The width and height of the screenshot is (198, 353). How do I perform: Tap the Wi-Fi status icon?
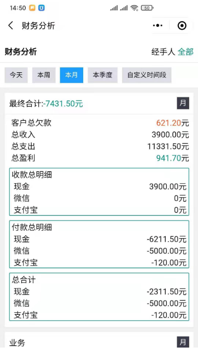click(134, 8)
